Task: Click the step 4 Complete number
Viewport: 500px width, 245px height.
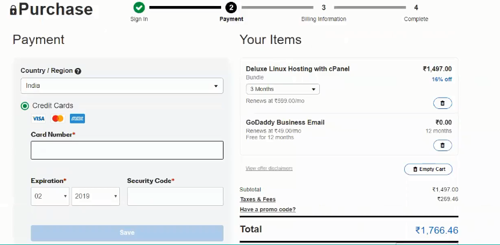Action: point(416,7)
